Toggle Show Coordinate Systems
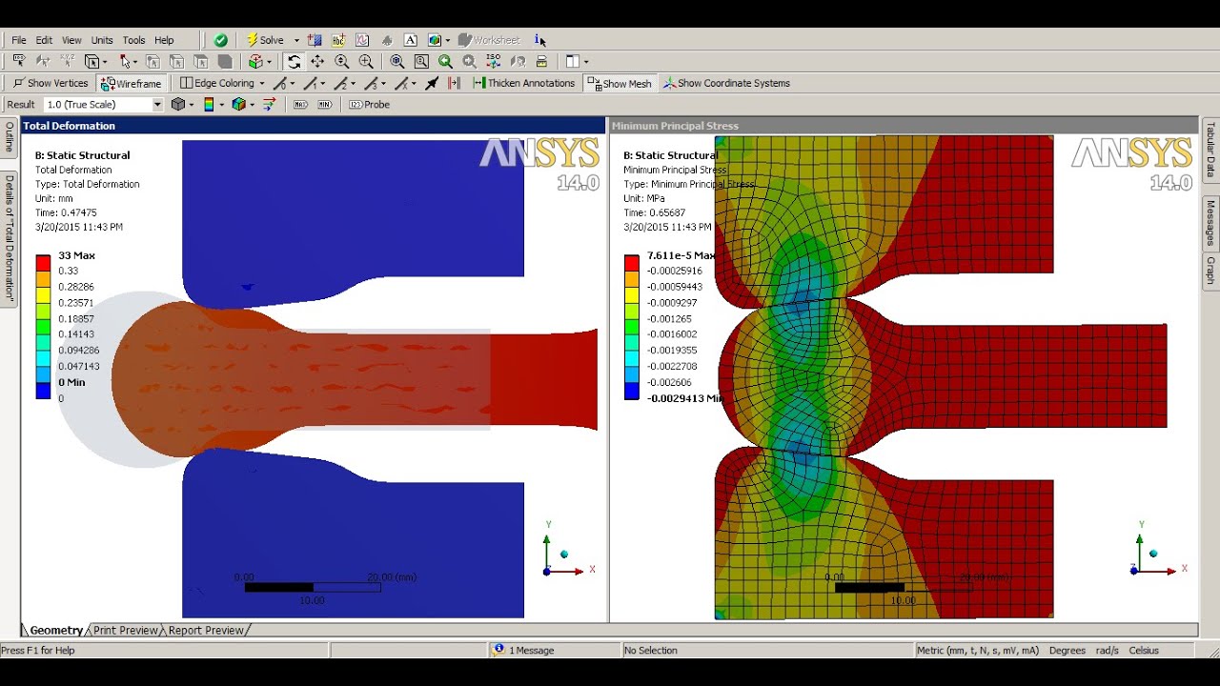 (x=726, y=83)
